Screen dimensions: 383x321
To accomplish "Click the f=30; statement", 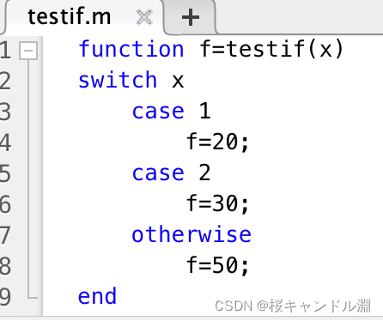I will coord(217,203).
